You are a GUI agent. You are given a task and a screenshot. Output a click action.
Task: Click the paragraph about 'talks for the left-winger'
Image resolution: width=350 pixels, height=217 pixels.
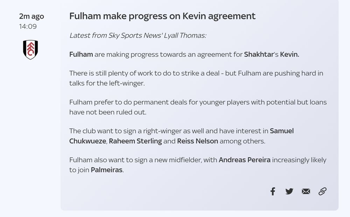[196, 78]
